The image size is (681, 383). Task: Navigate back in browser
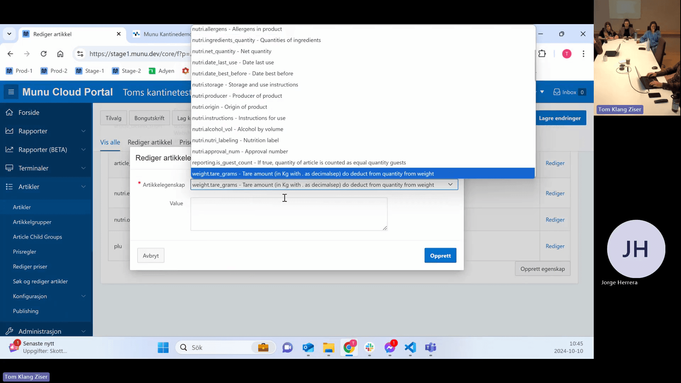click(10, 54)
